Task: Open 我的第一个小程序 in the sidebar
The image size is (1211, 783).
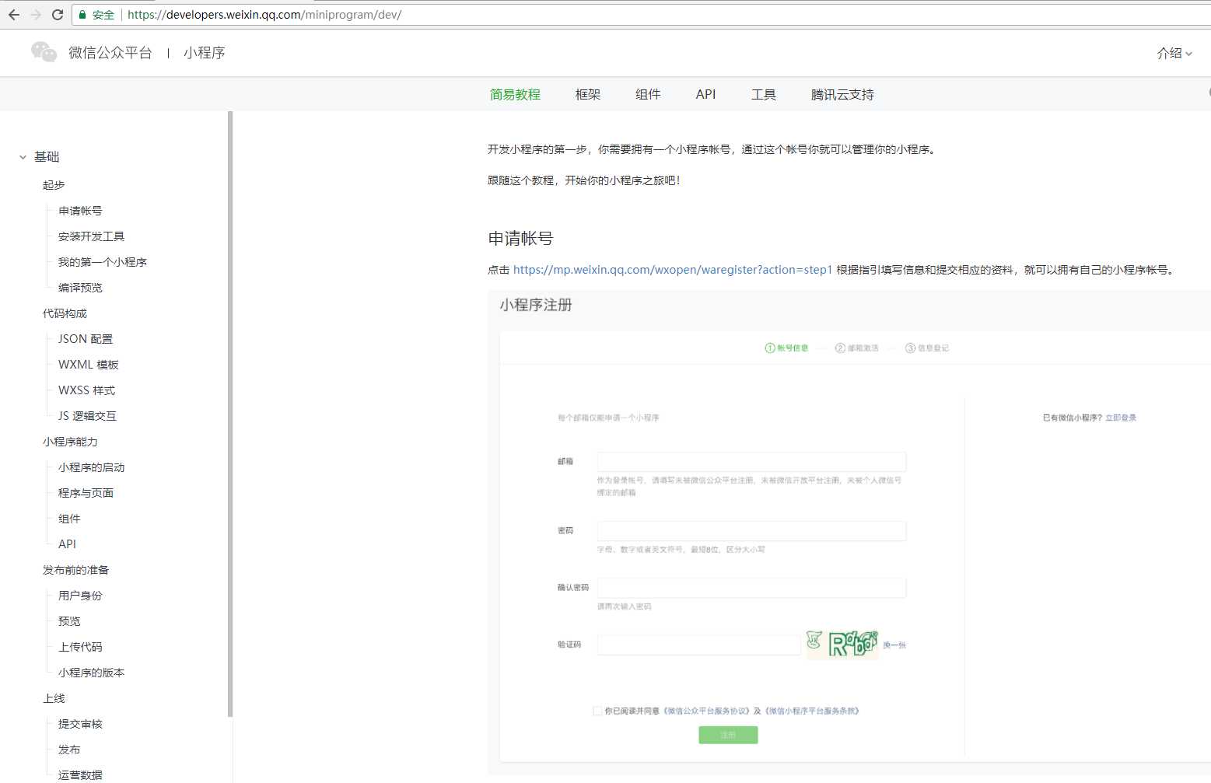Action: 103,262
